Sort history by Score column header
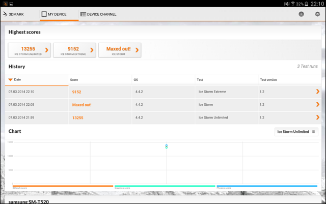326x204 pixels. coord(100,79)
